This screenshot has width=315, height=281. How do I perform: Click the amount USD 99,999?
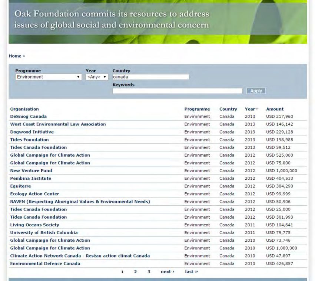(x=278, y=194)
